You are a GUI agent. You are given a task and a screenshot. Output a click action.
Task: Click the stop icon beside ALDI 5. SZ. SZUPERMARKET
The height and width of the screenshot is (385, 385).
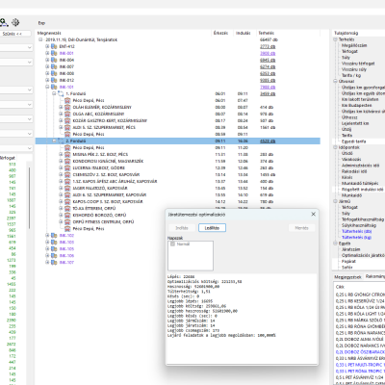67,127
